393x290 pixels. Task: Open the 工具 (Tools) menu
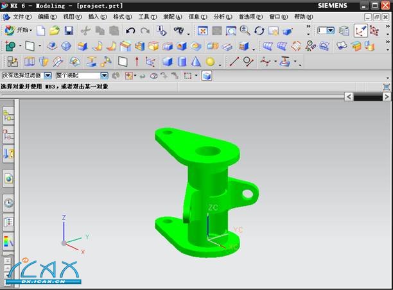point(148,17)
